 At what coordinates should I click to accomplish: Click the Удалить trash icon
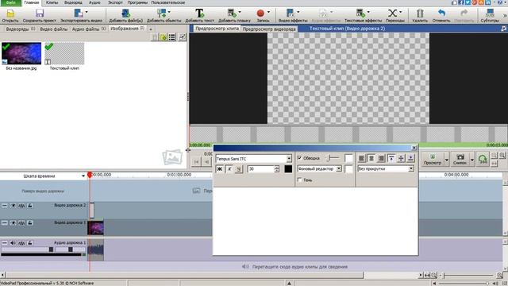pos(420,14)
